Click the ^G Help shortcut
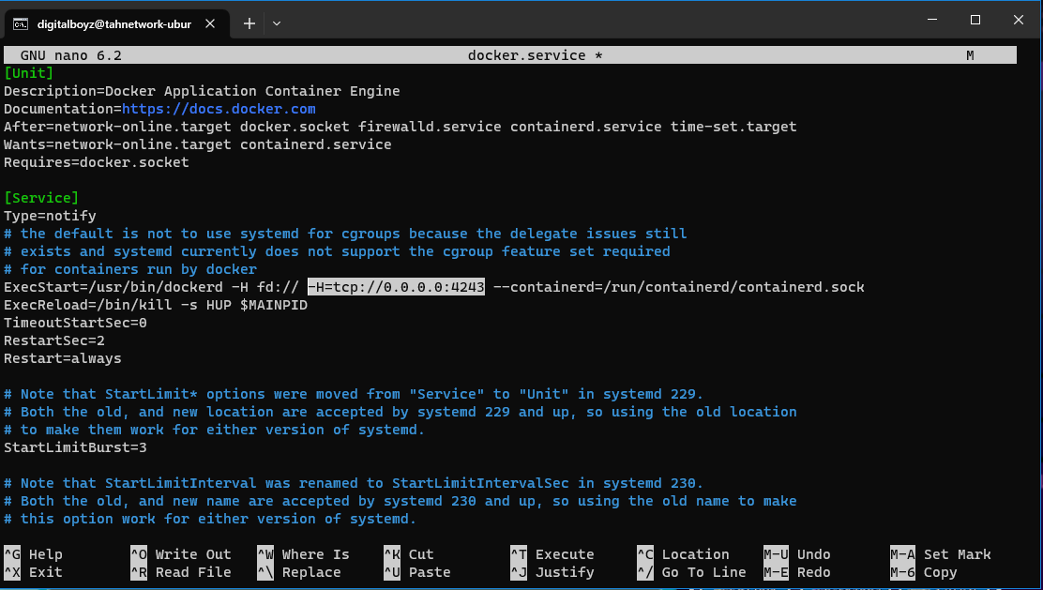The width and height of the screenshot is (1043, 590). pyautogui.click(x=34, y=554)
